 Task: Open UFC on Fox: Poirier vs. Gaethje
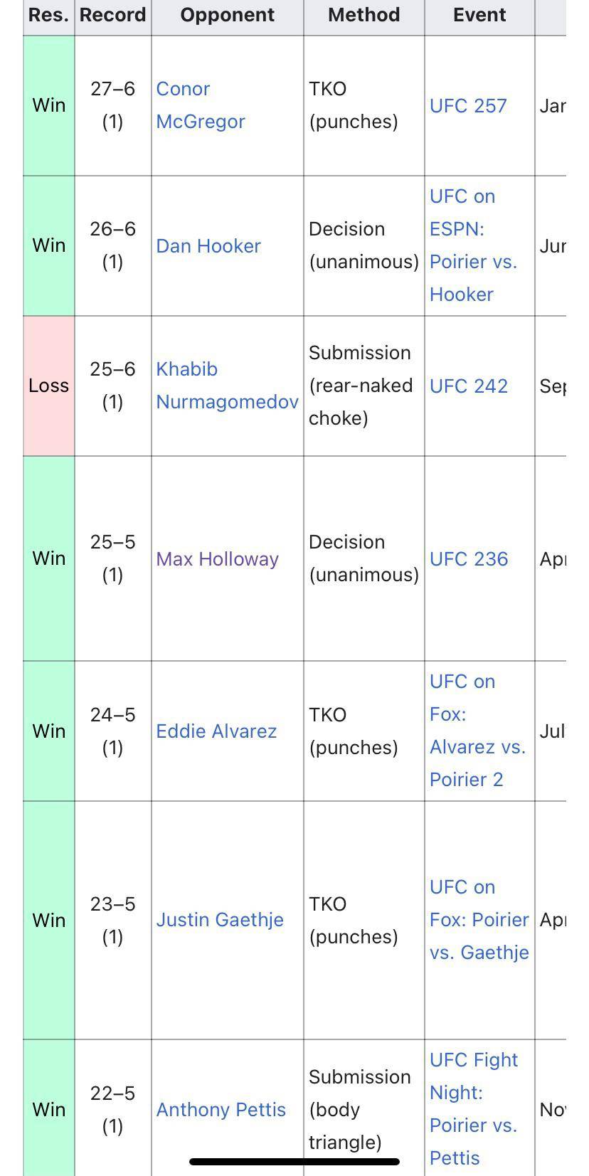pos(479,920)
